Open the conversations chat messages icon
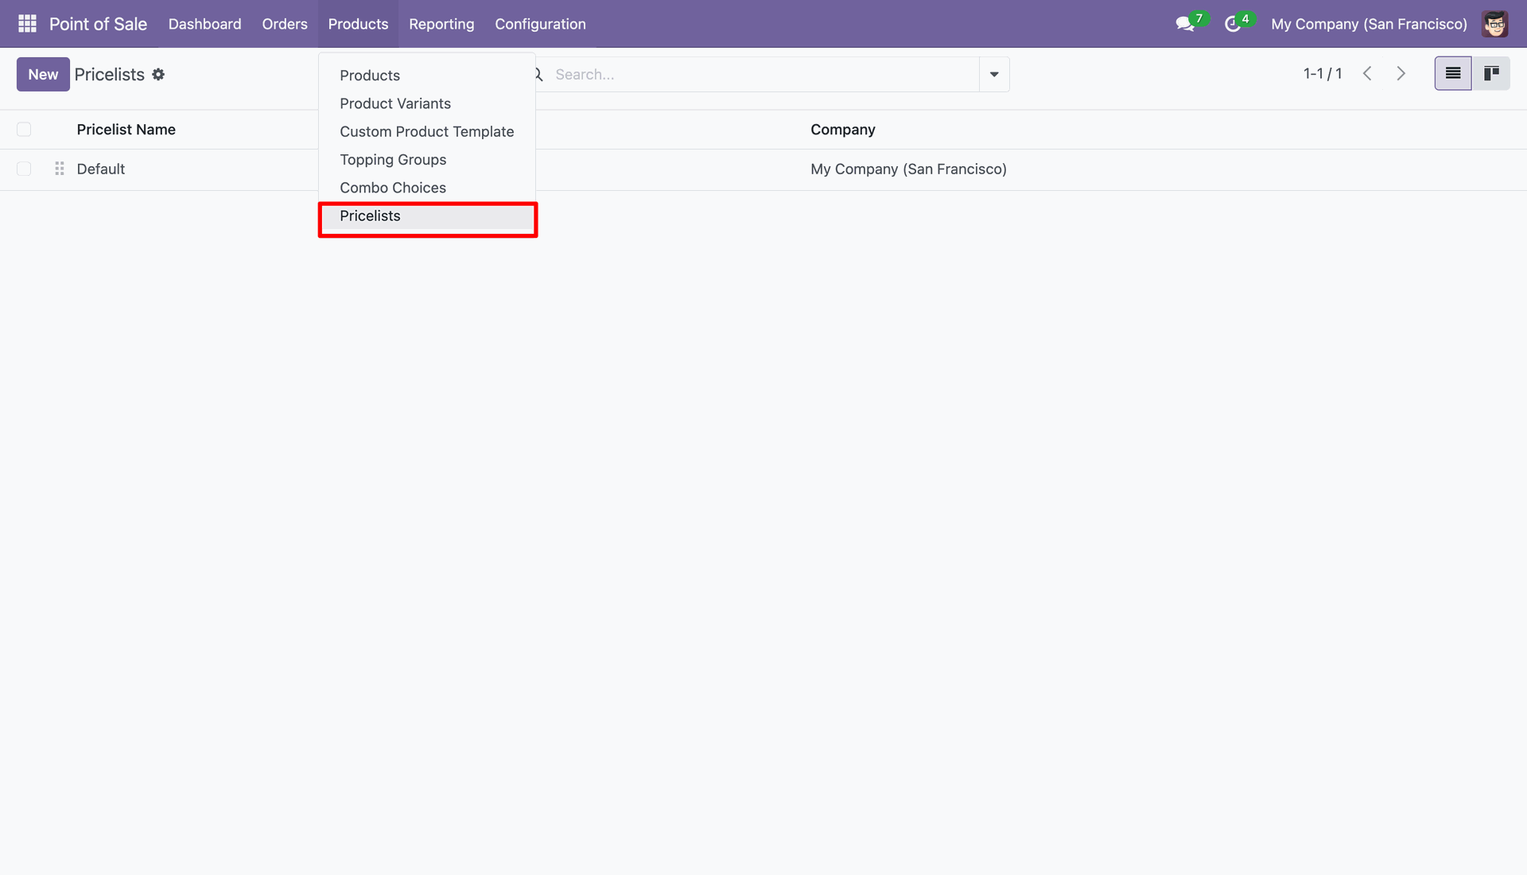The width and height of the screenshot is (1527, 875). [x=1185, y=24]
